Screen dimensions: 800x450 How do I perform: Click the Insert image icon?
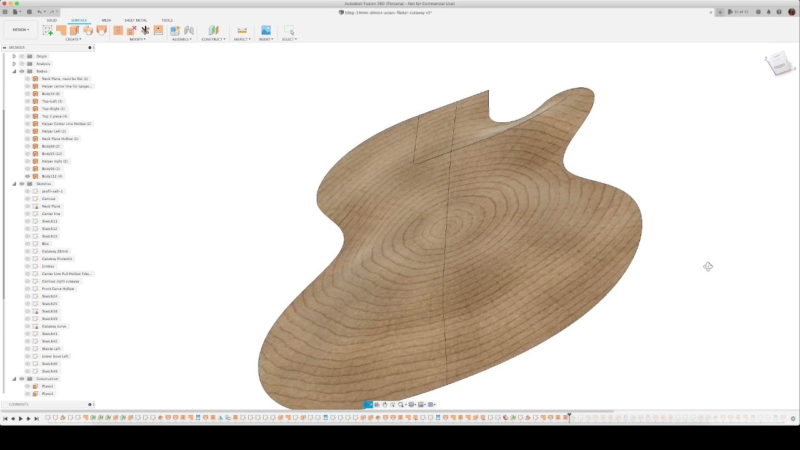tap(266, 30)
